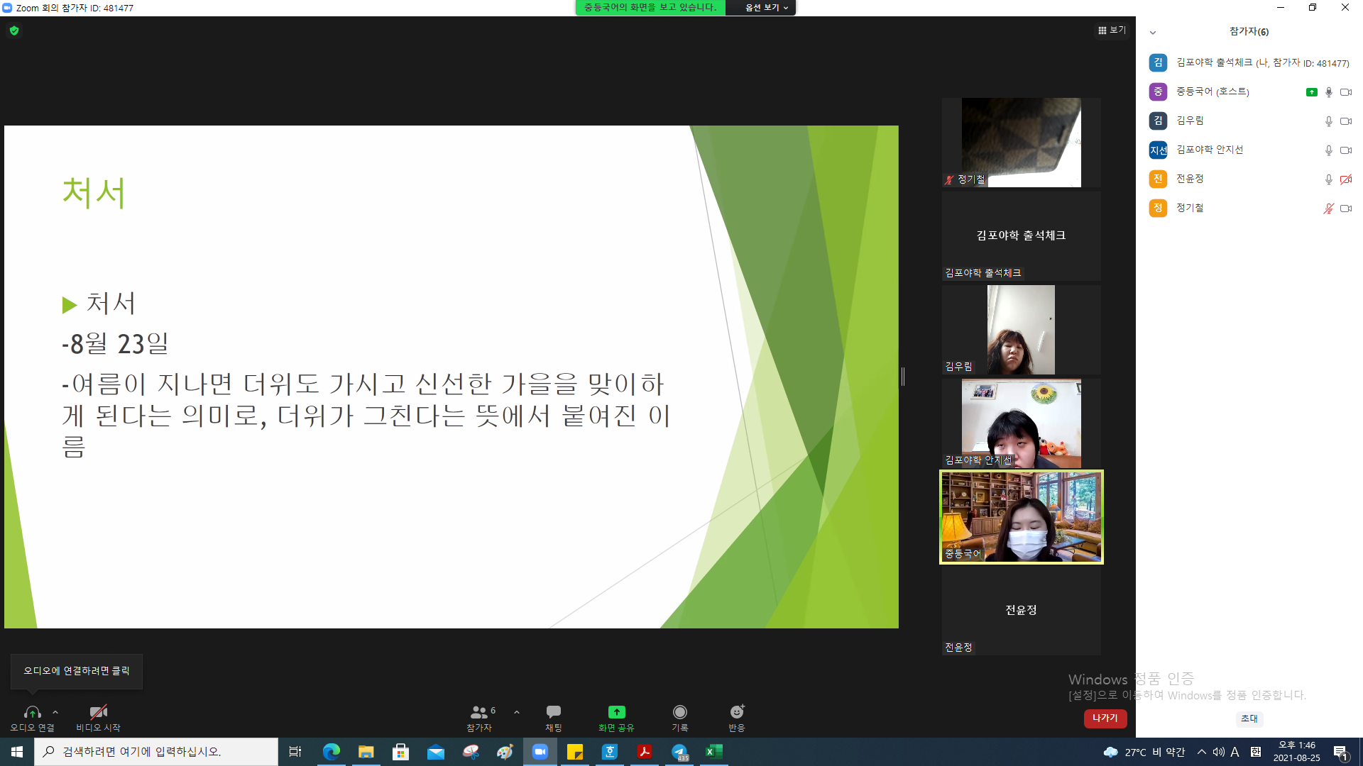The image size is (1363, 766).
Task: Expand audio options caret next to headphone
Action: coord(55,712)
